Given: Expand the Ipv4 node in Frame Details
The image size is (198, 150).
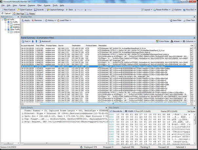Looking at the screenshot, I should coord(23,116).
